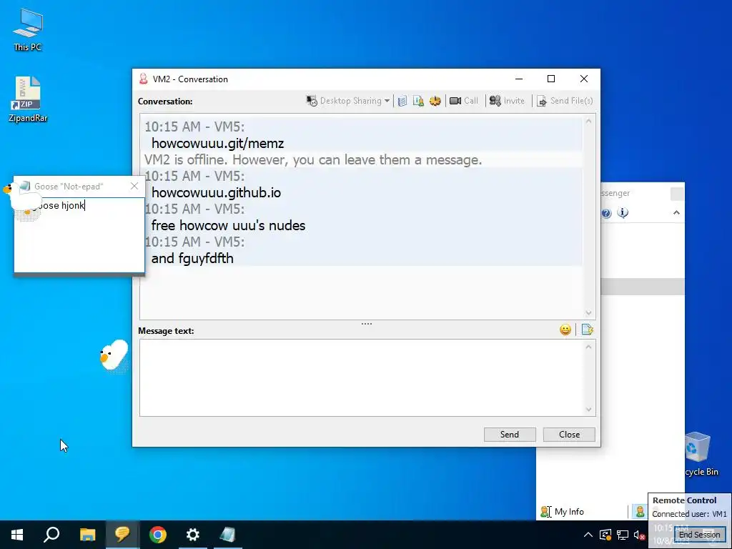Open File Explorer from taskbar
Image resolution: width=732 pixels, height=549 pixels.
tap(87, 535)
